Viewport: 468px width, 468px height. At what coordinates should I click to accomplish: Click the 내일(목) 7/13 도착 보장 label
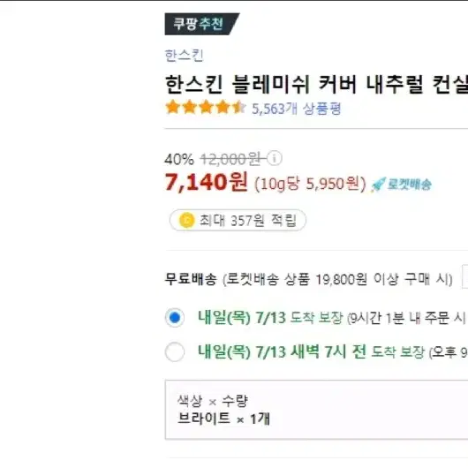(270, 317)
